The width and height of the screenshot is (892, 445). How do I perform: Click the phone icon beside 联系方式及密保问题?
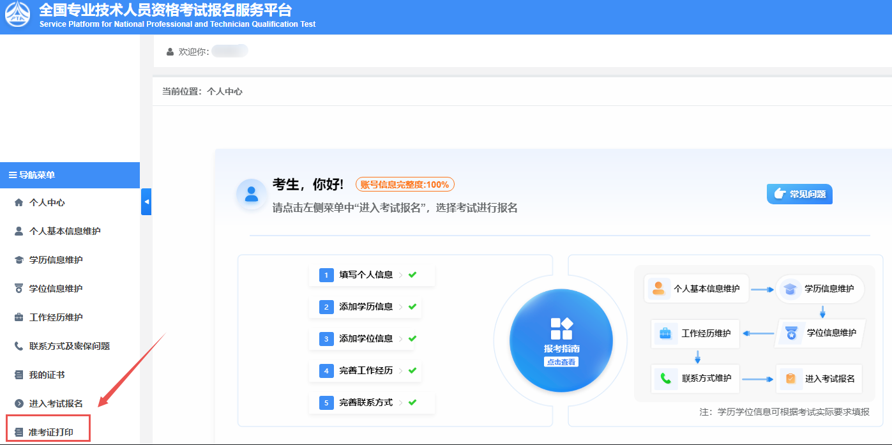19,346
